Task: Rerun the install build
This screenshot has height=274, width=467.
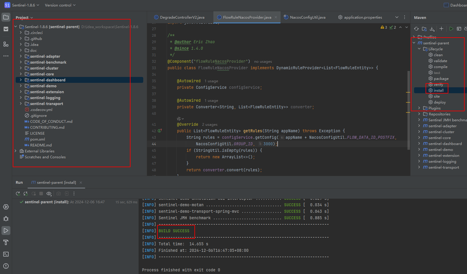Action: point(18,194)
